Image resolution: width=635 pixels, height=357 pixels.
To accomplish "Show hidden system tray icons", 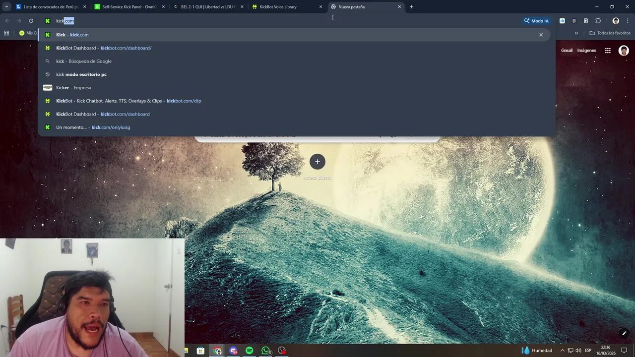I will click(563, 351).
